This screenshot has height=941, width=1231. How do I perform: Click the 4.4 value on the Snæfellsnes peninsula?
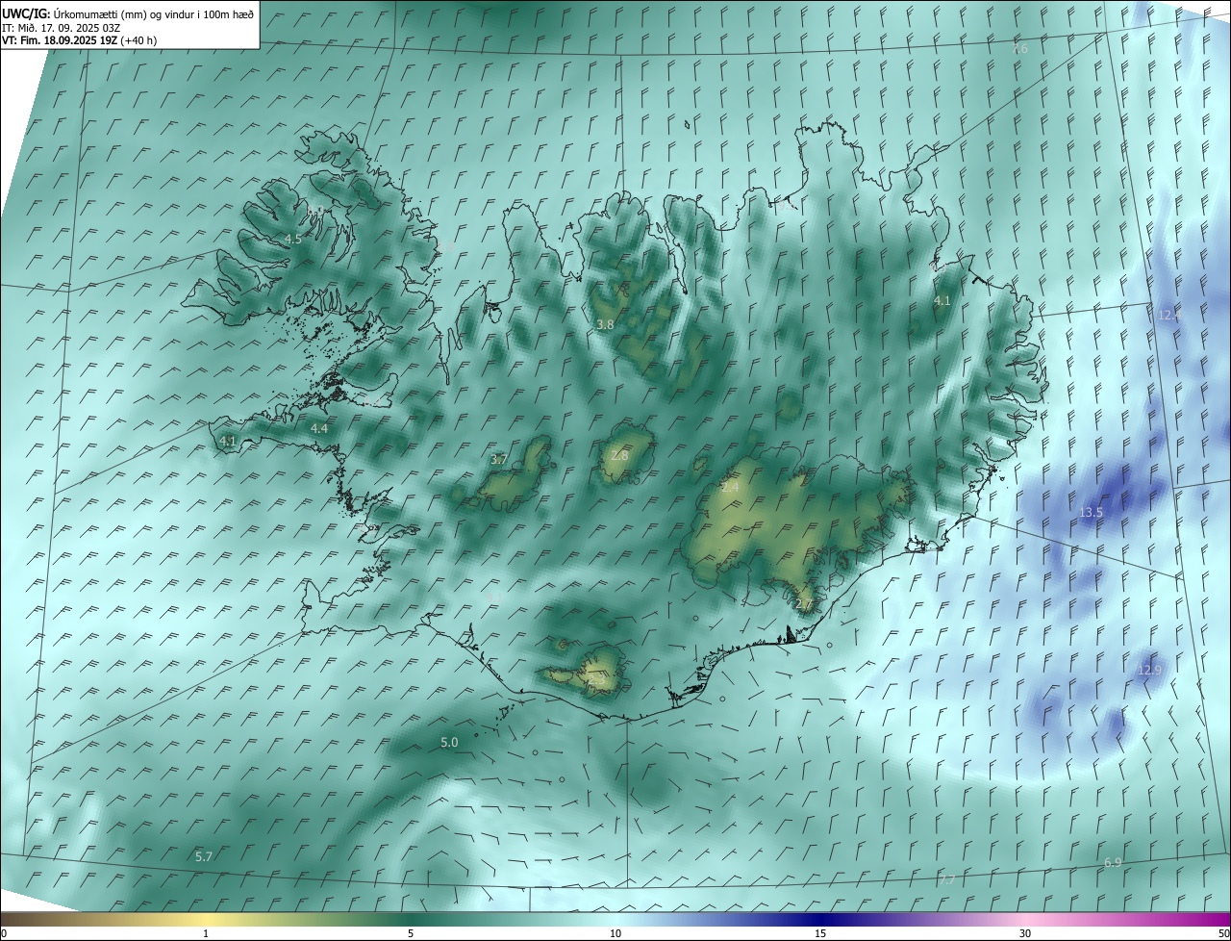319,429
